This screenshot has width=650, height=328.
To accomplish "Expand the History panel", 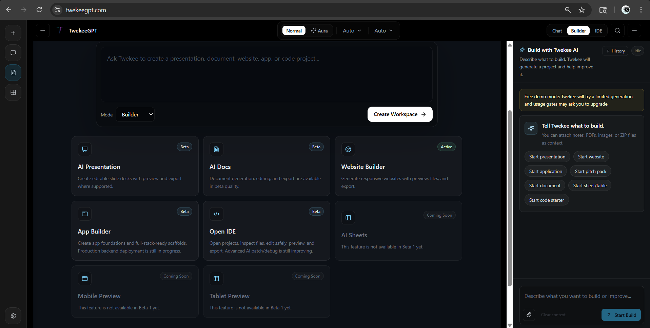I will (x=615, y=51).
